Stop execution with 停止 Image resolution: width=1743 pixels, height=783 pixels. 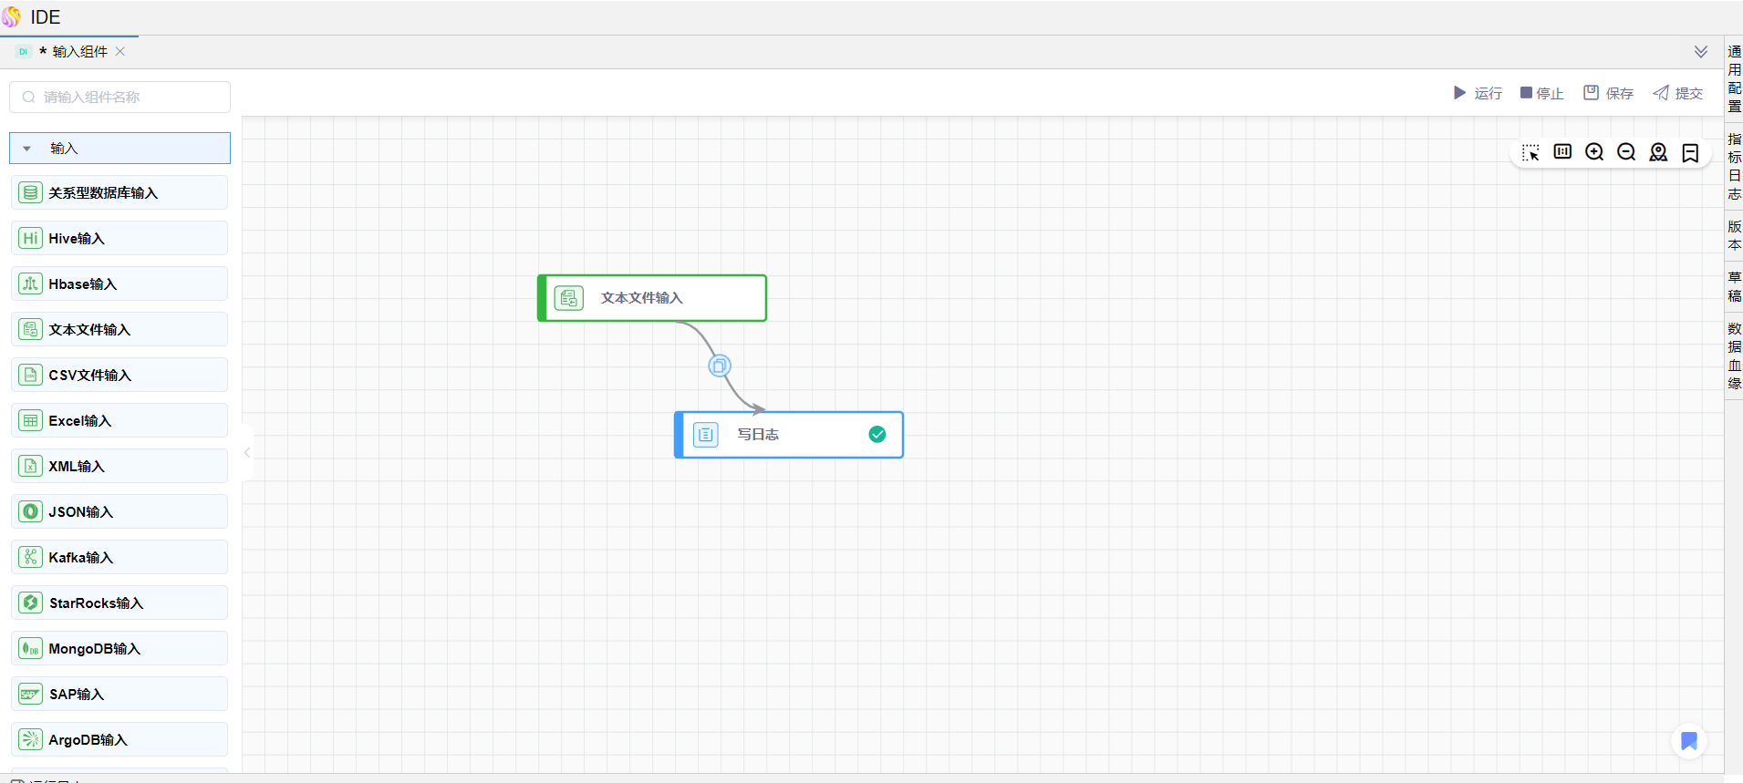(x=1541, y=93)
